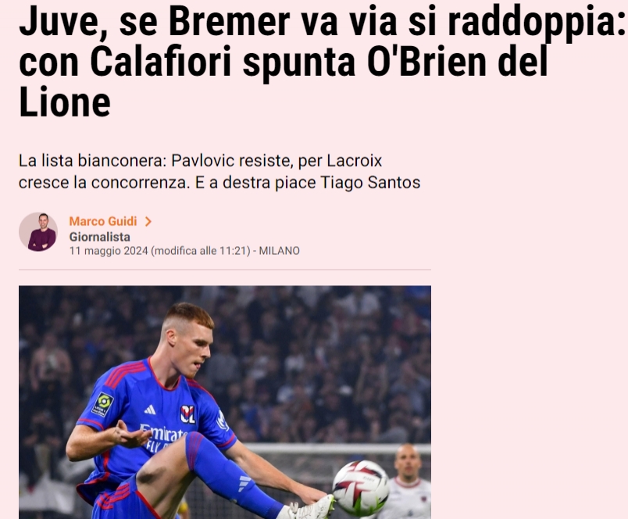Click the Adidas logo on the shirt
This screenshot has height=519, width=628.
pos(150,410)
